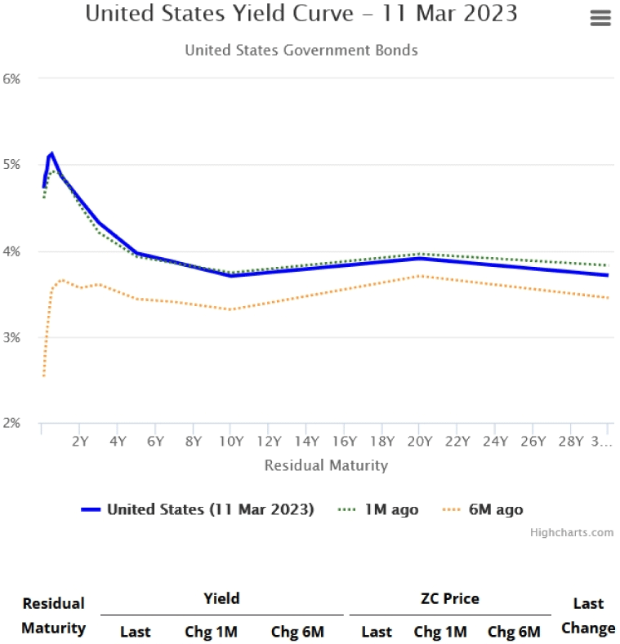The height and width of the screenshot is (644, 620).
Task: Sort by the Yield Chg 1M column
Action: (210, 632)
